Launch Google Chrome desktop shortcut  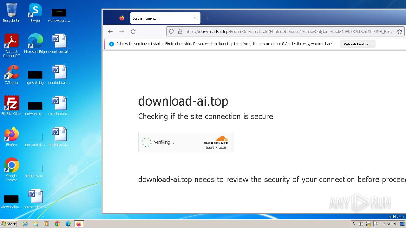coord(11,169)
